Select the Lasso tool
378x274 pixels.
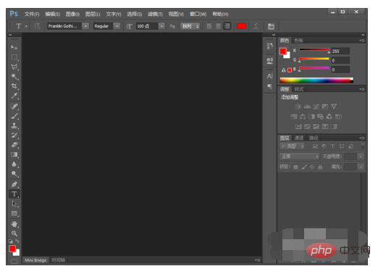coord(14,67)
